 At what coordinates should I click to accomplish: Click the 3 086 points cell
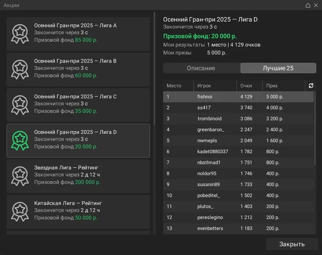[x=246, y=119]
